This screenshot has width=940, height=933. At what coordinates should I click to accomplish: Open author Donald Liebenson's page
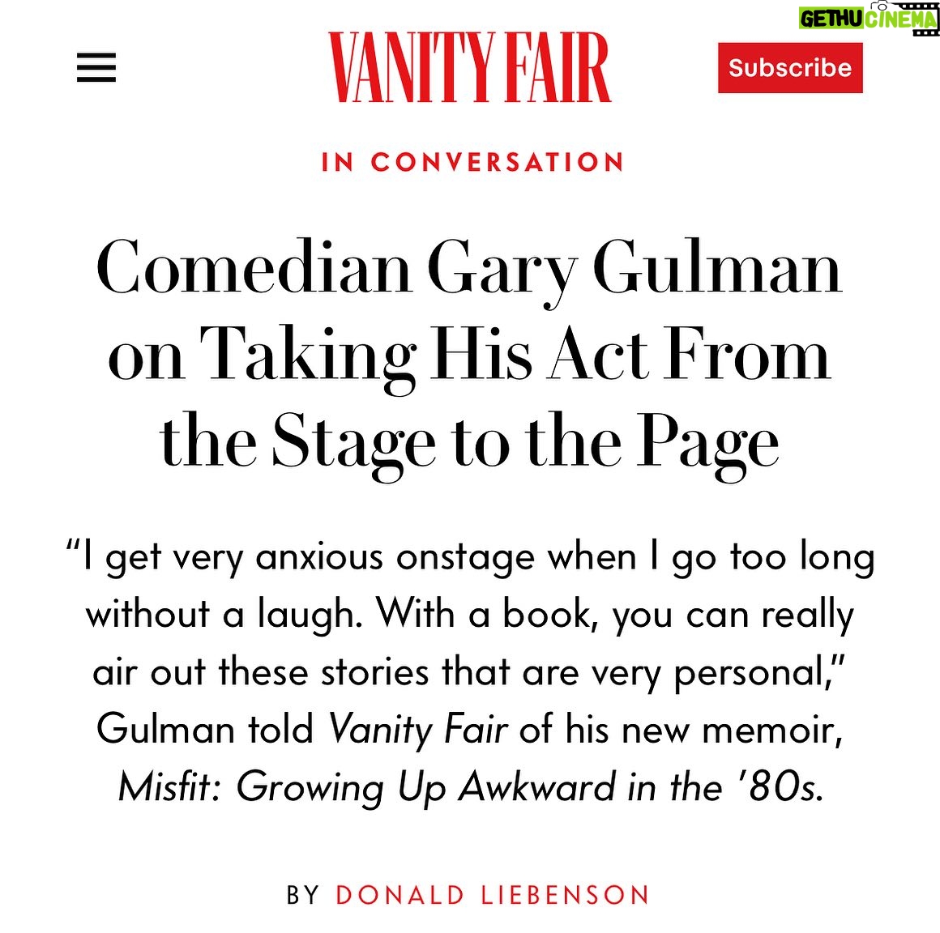pos(492,895)
